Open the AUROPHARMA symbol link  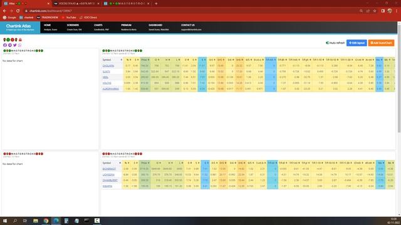(111, 89)
